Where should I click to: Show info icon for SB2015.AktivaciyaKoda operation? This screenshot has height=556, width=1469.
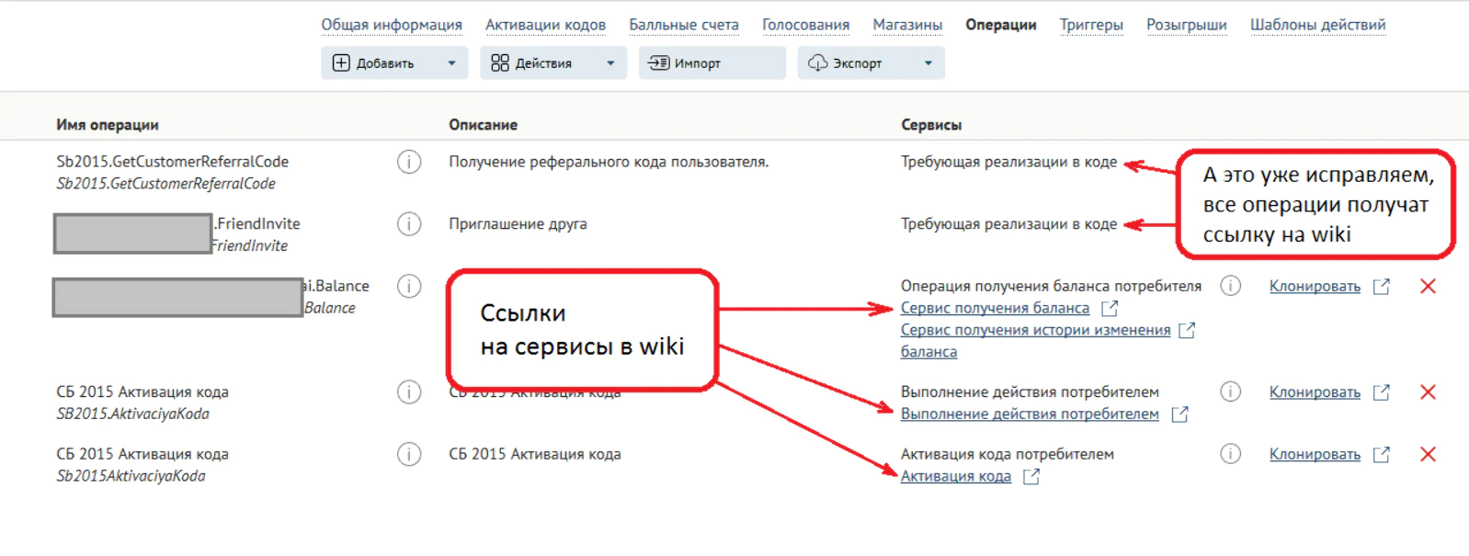[409, 392]
